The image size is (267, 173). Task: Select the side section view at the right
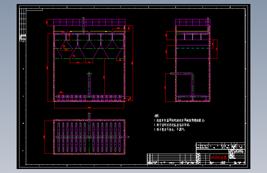[x=192, y=60]
